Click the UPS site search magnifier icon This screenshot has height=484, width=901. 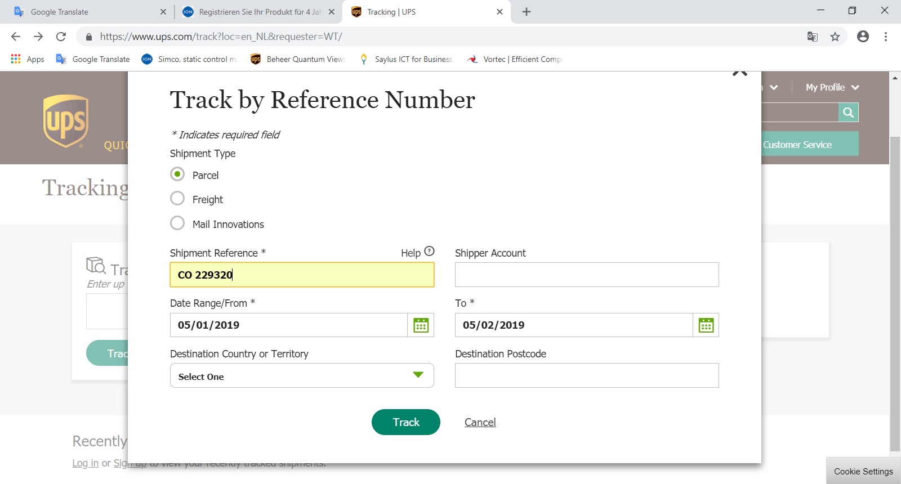click(848, 113)
